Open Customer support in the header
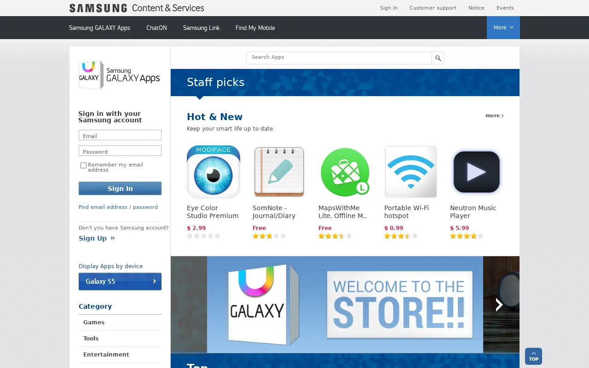Image resolution: width=589 pixels, height=368 pixels. tap(433, 8)
